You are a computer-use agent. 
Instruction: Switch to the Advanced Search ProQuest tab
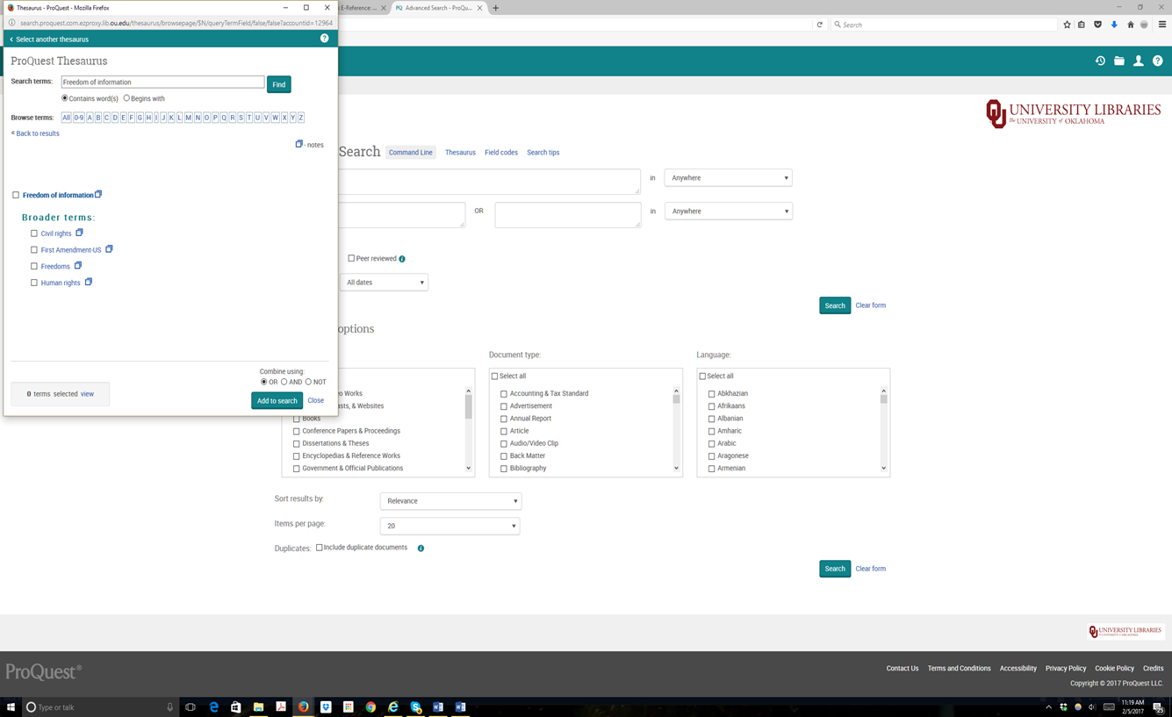[x=436, y=8]
